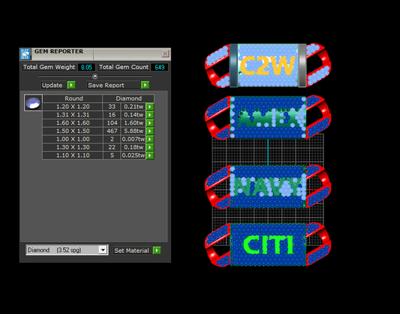Image resolution: width=400 pixels, height=314 pixels.
Task: Click green arrow next to Update
Action: pyautogui.click(x=71, y=85)
